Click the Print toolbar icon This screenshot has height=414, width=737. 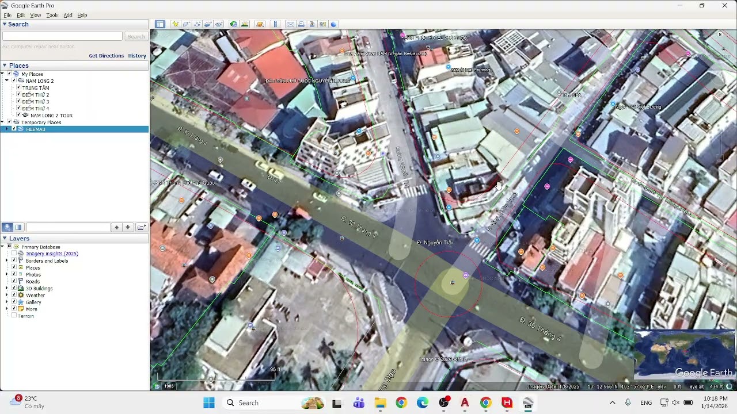pyautogui.click(x=301, y=24)
